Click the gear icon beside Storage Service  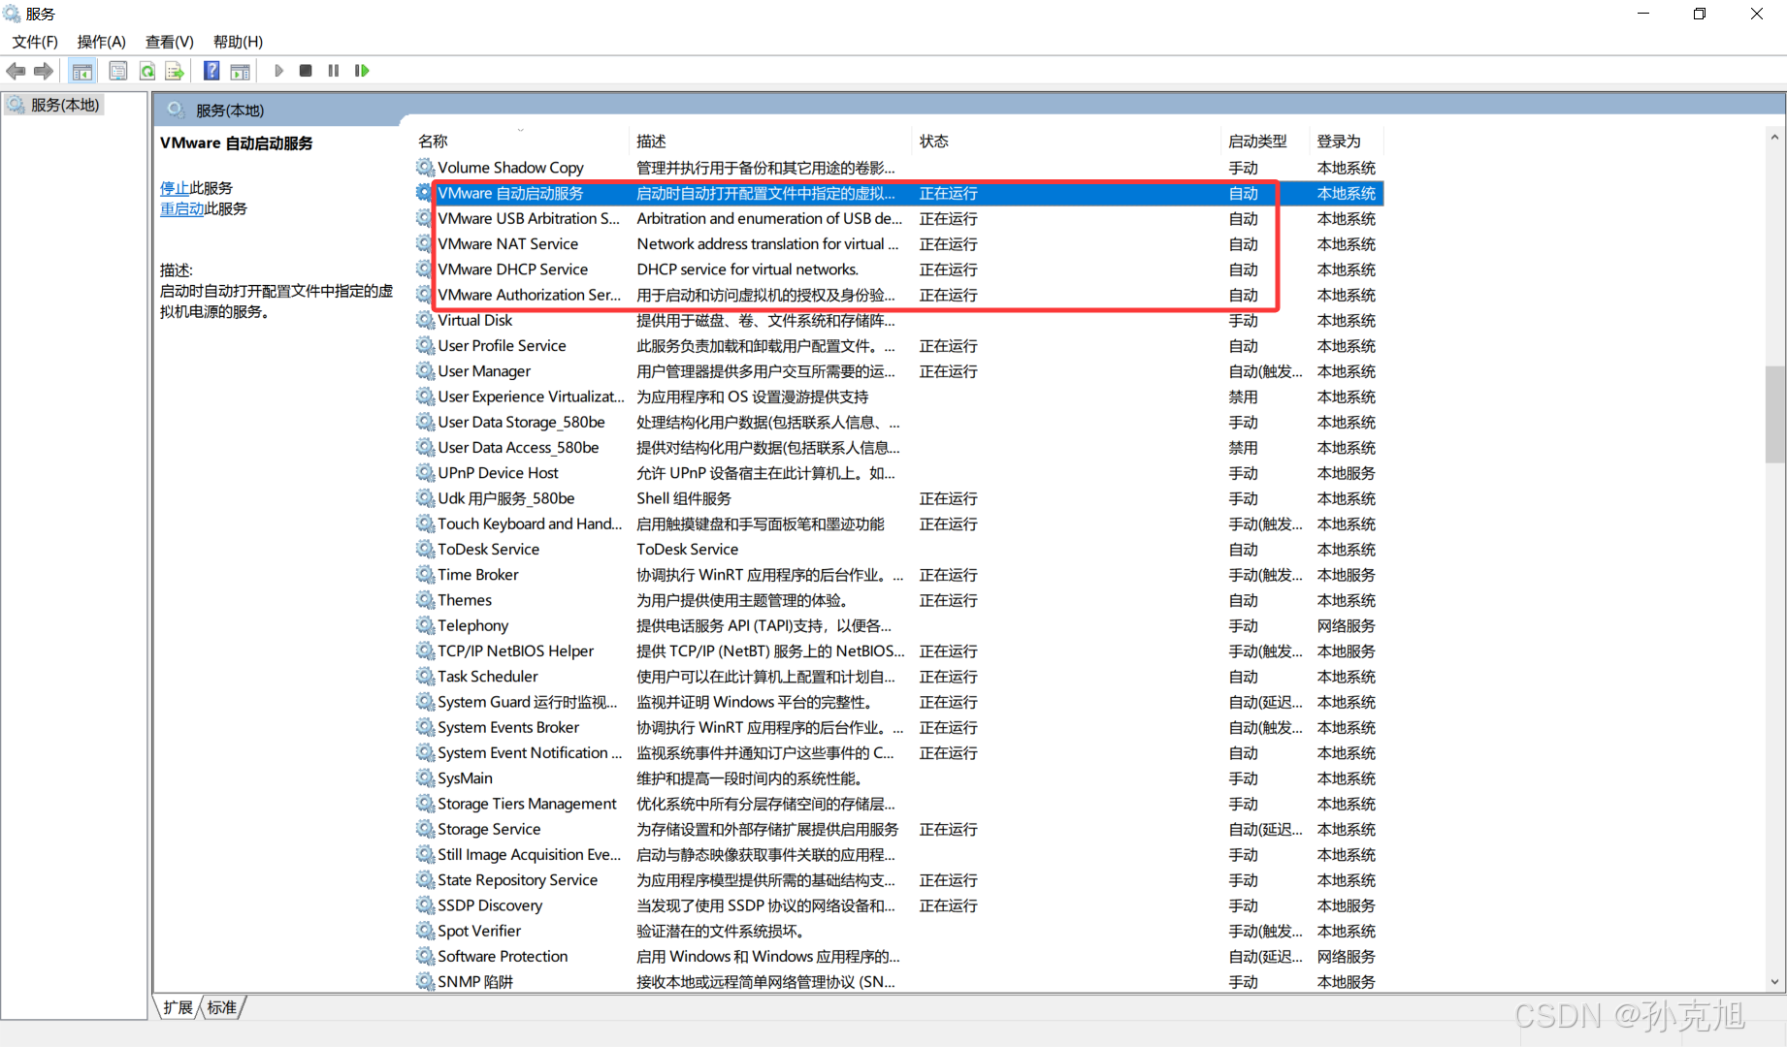(425, 829)
